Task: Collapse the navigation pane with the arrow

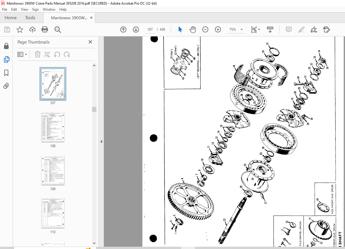Action: click(101, 141)
